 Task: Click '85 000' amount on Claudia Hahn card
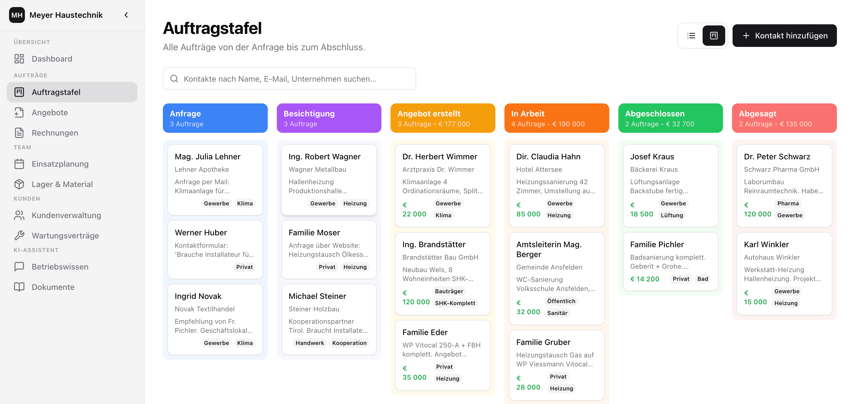[528, 214]
